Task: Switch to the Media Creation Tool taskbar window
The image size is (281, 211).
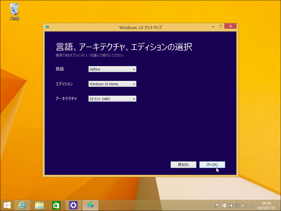Action: pos(90,205)
